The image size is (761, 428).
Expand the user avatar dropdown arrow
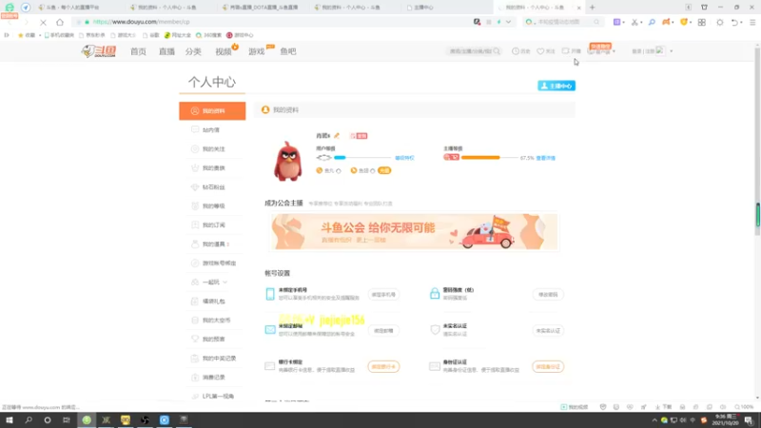(x=672, y=51)
